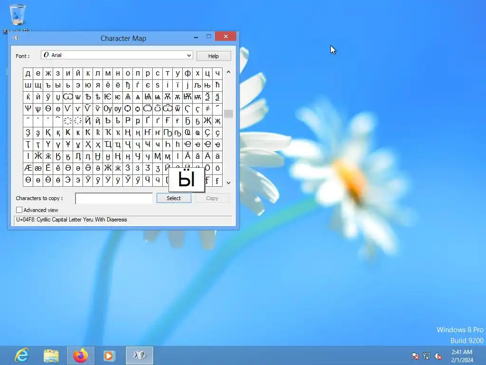Close the Character Map window
This screenshot has height=365, width=486.
tap(225, 36)
